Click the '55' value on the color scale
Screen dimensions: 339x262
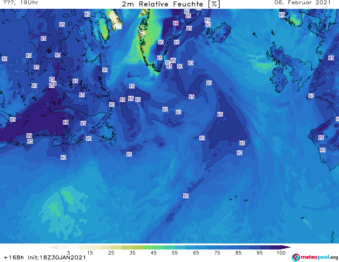[x=175, y=253]
